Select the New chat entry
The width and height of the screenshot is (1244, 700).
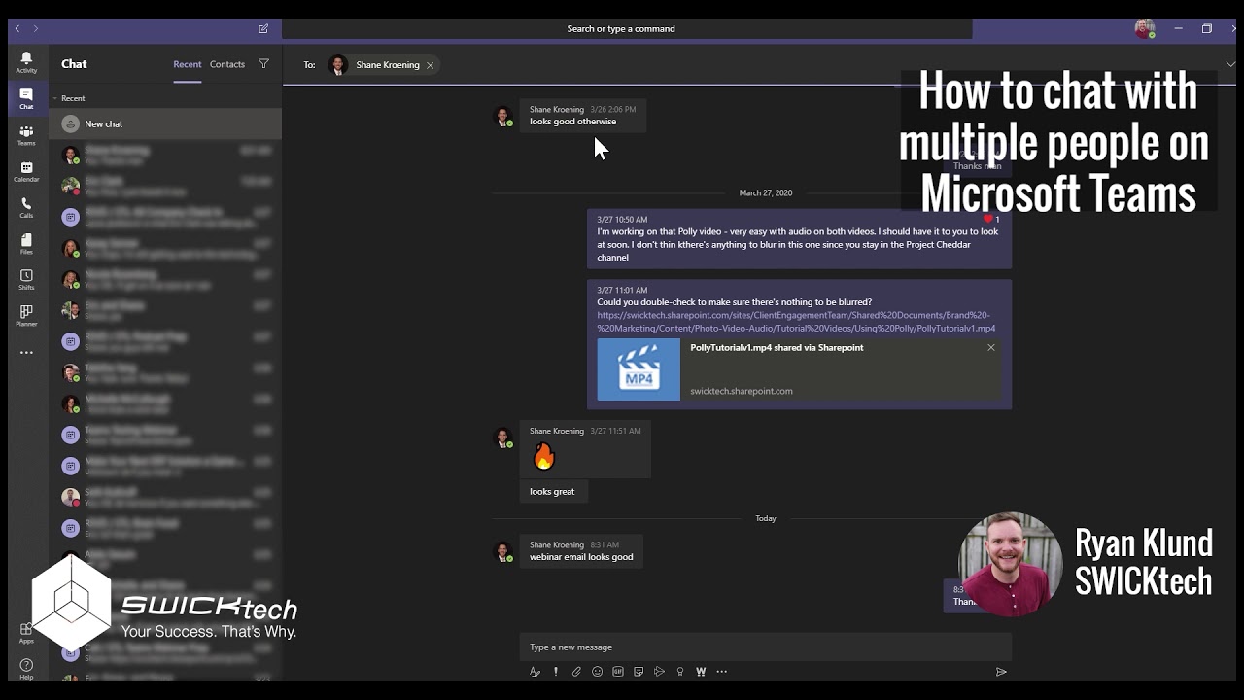point(165,123)
